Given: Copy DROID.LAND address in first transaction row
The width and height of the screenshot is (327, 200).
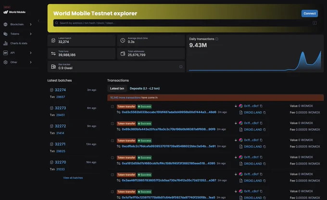Looking at the screenshot, I should pyautogui.click(x=264, y=113).
